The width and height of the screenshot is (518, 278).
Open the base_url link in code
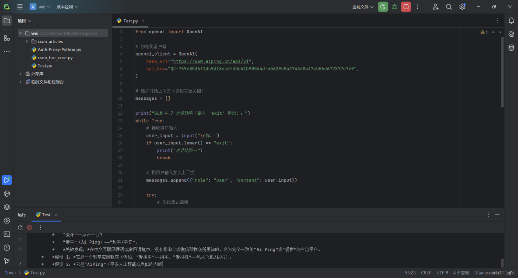(210, 61)
